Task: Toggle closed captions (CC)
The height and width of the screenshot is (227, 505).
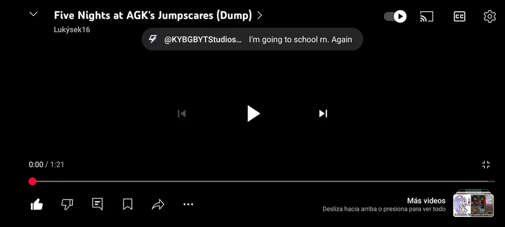Action: 459,16
